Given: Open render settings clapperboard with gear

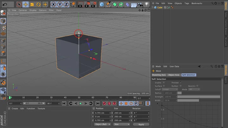Looking at the screenshot, I should coord(94,4).
